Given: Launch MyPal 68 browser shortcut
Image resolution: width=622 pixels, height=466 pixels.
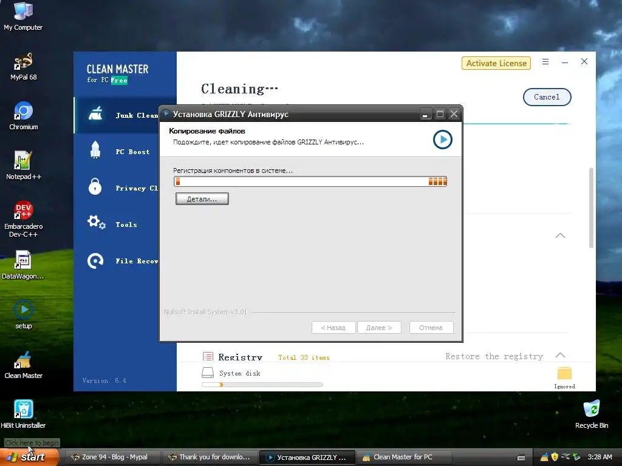Looking at the screenshot, I should [x=23, y=66].
